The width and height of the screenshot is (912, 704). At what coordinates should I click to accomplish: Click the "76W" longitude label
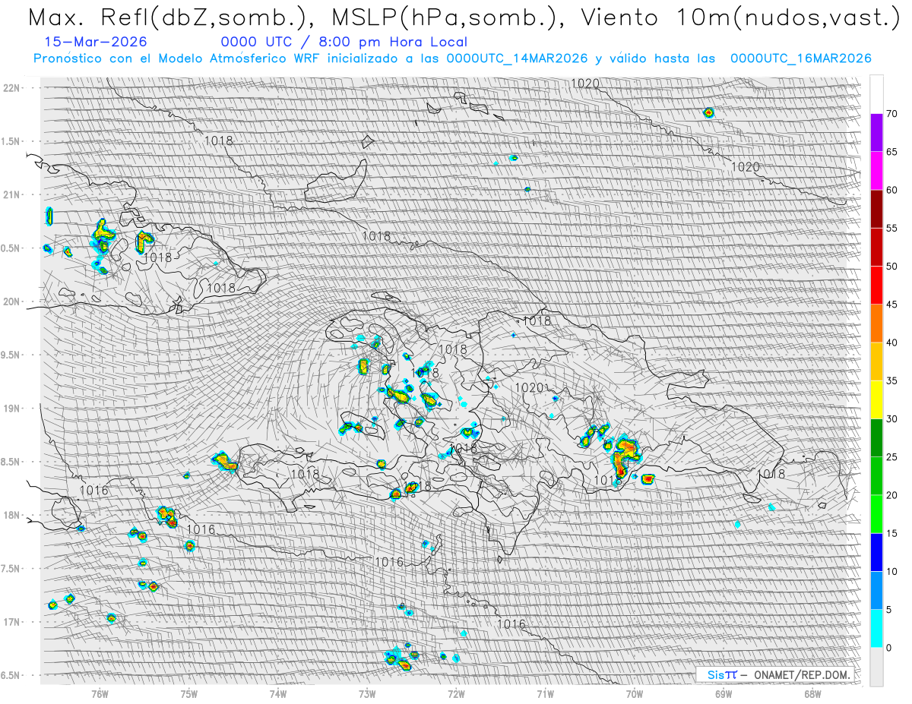[x=100, y=693]
